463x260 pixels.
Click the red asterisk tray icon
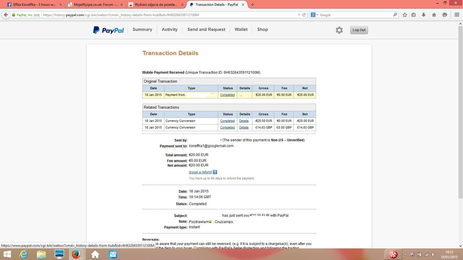[x=393, y=254]
